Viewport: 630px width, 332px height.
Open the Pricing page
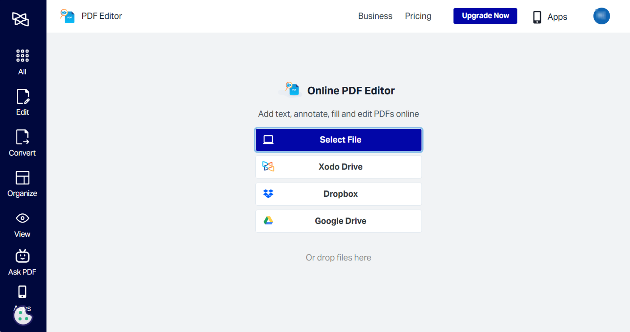(x=418, y=16)
